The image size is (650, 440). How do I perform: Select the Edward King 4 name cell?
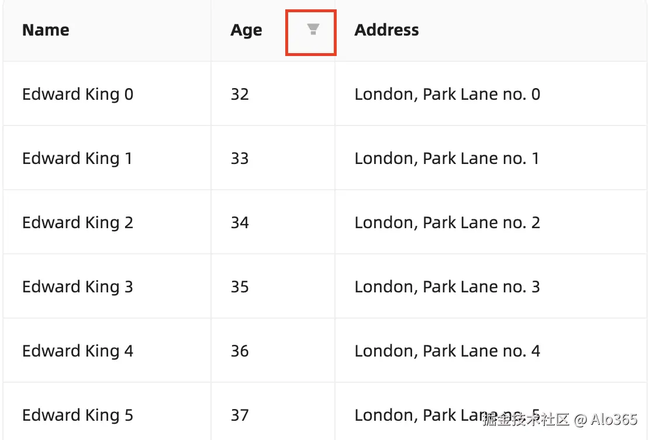pyautogui.click(x=78, y=351)
